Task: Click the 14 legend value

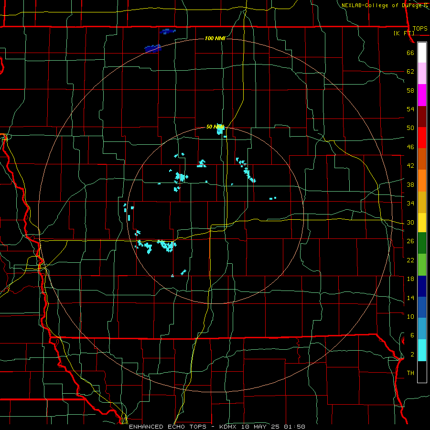Action: pos(410,298)
